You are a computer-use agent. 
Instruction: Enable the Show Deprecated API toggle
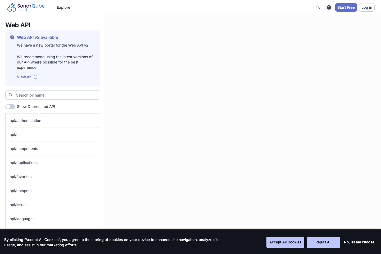(10, 107)
